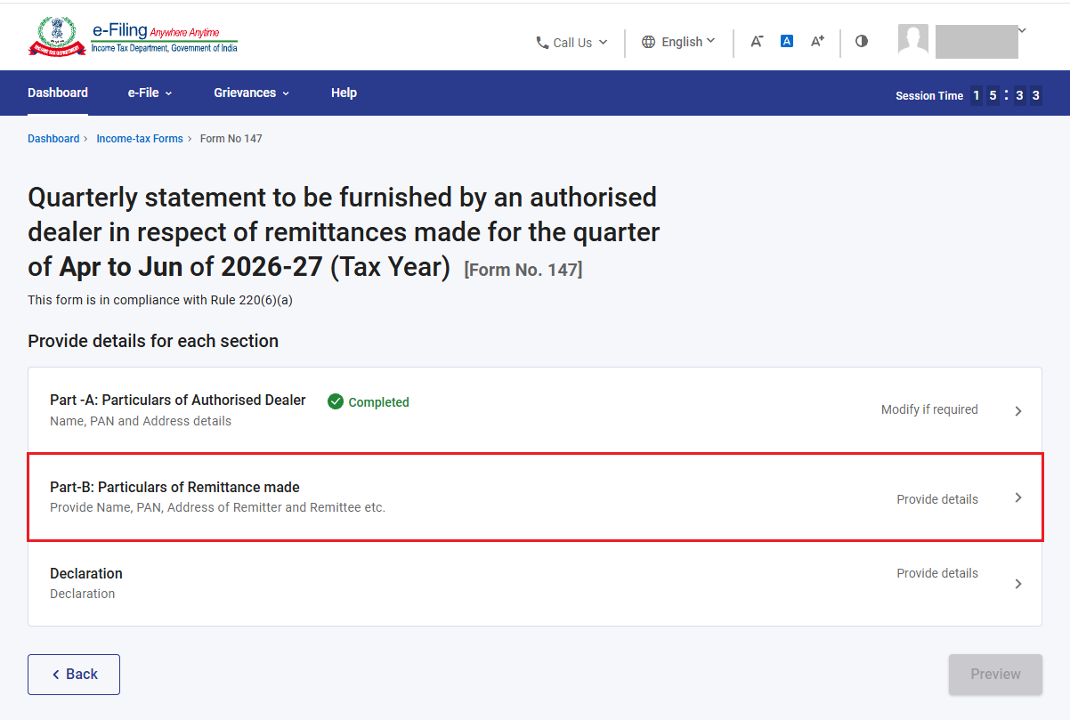
Task: Click the Call Us phone icon
Action: [x=542, y=43]
